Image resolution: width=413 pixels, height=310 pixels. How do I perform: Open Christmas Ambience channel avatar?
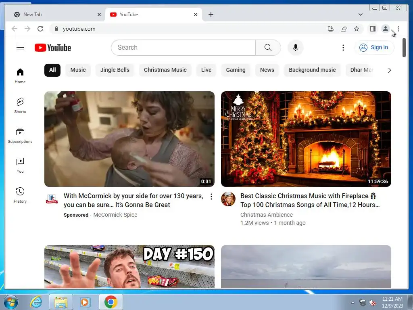[x=228, y=199]
